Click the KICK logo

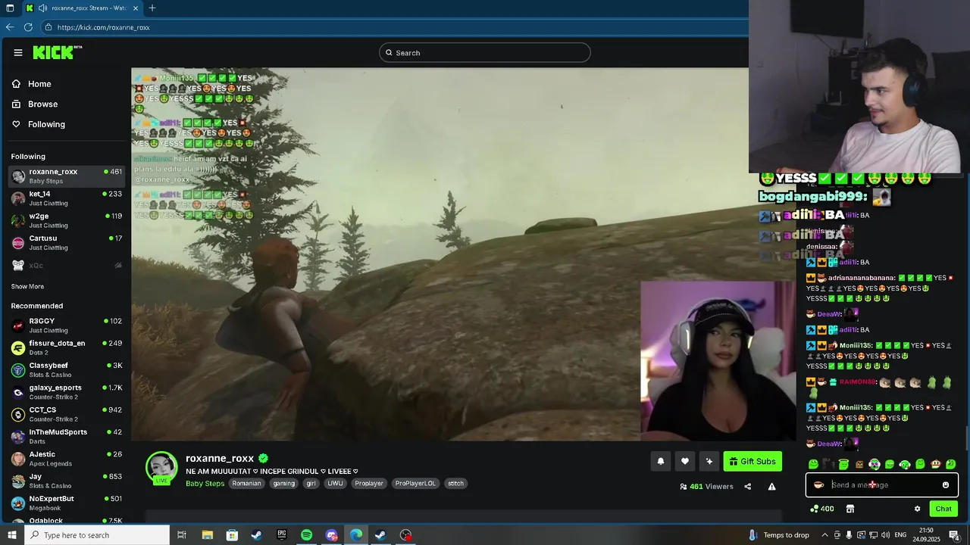tap(57, 52)
